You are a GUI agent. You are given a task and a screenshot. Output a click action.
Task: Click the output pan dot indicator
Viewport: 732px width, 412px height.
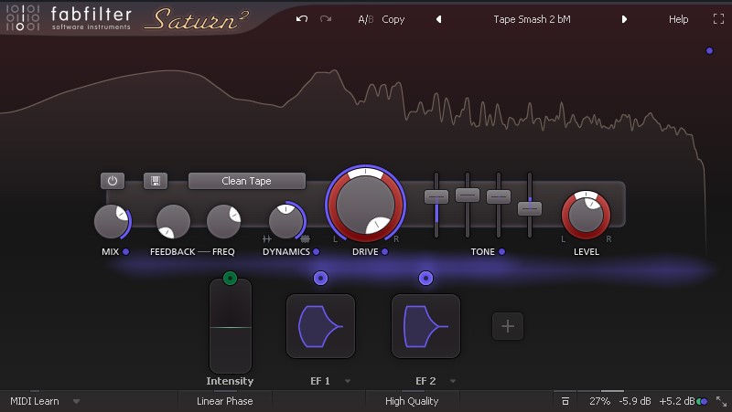[702, 401]
